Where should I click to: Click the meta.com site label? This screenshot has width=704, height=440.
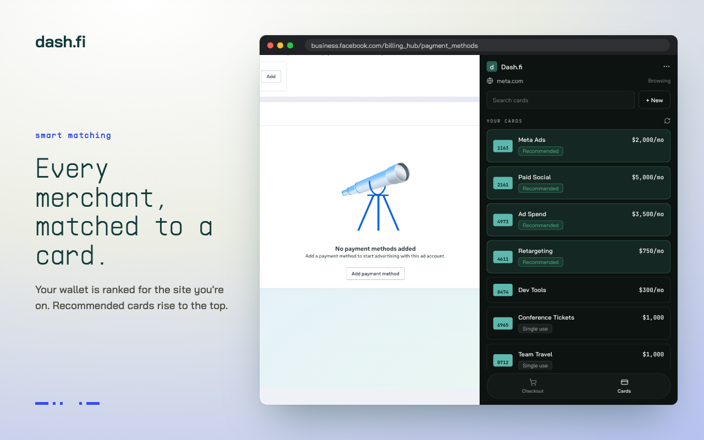pyautogui.click(x=510, y=81)
